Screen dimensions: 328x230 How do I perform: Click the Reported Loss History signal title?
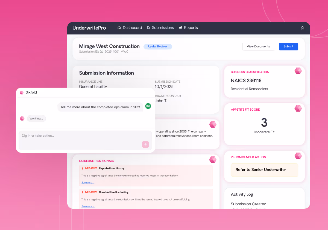coord(112,168)
